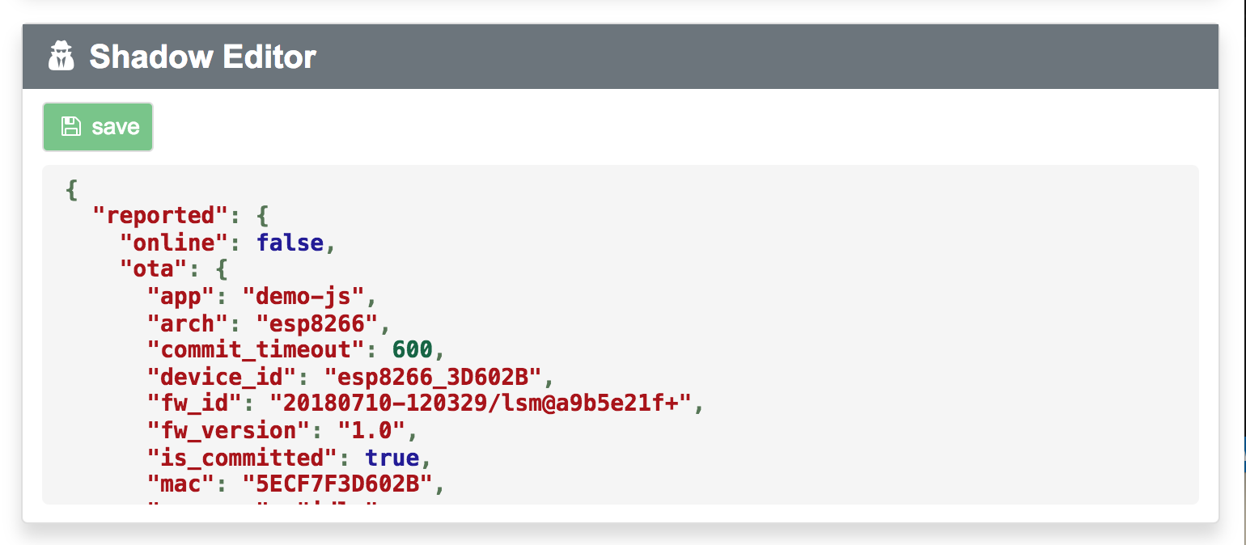Image resolution: width=1246 pixels, height=545 pixels.
Task: Place cursor on the "reported" key line
Action: click(x=180, y=216)
